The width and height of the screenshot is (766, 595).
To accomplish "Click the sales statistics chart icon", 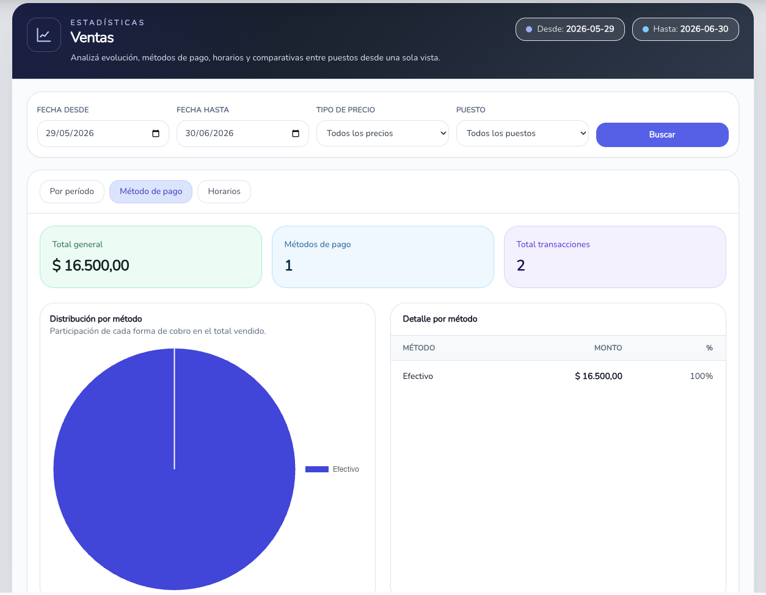I will tap(44, 35).
